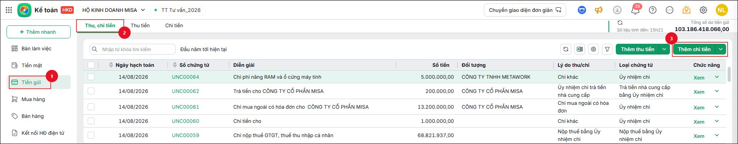Open the help question mark icon

[653, 10]
